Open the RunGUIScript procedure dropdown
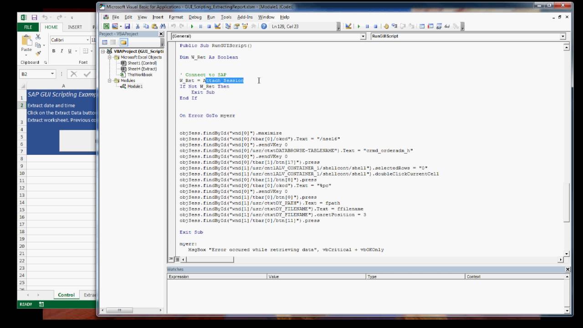 pos(563,36)
